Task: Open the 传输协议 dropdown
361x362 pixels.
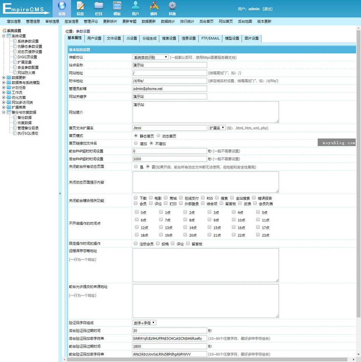Action: 150,57
